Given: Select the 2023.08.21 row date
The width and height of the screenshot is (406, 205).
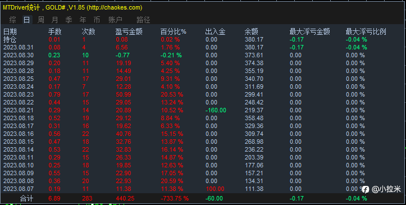Looking at the screenshot, I should [19, 110].
